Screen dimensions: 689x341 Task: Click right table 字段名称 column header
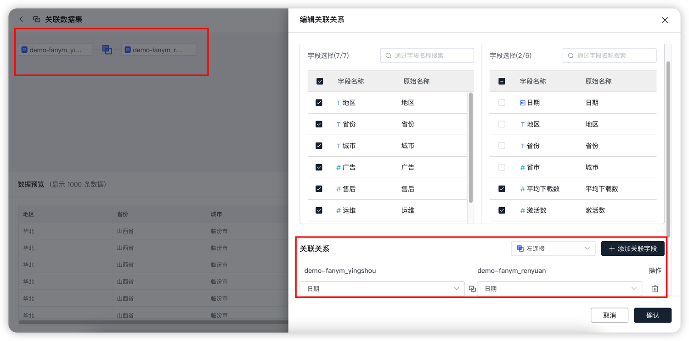pos(533,81)
